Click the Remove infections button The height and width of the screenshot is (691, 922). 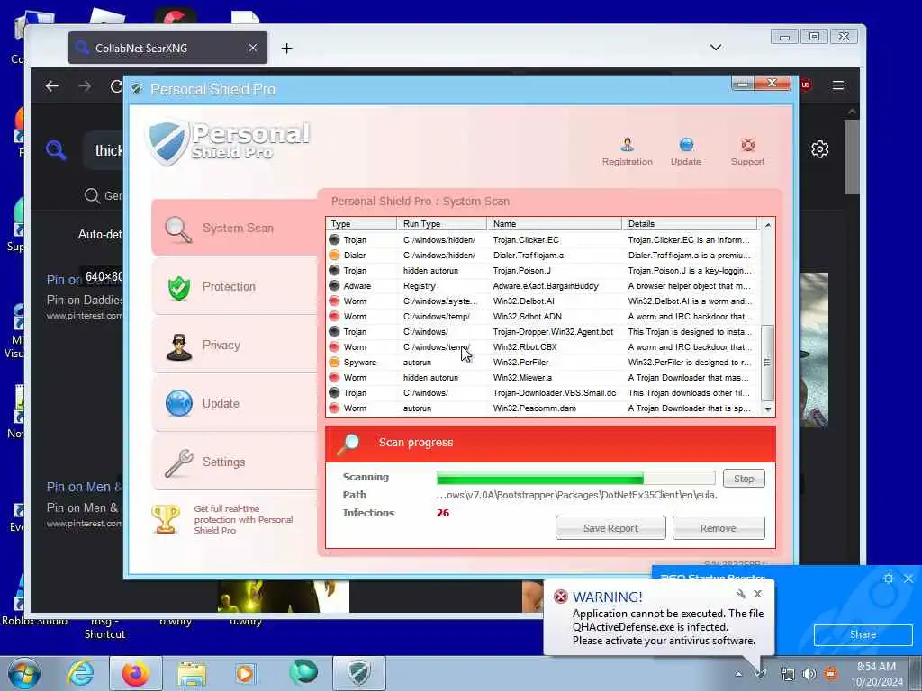pos(718,527)
